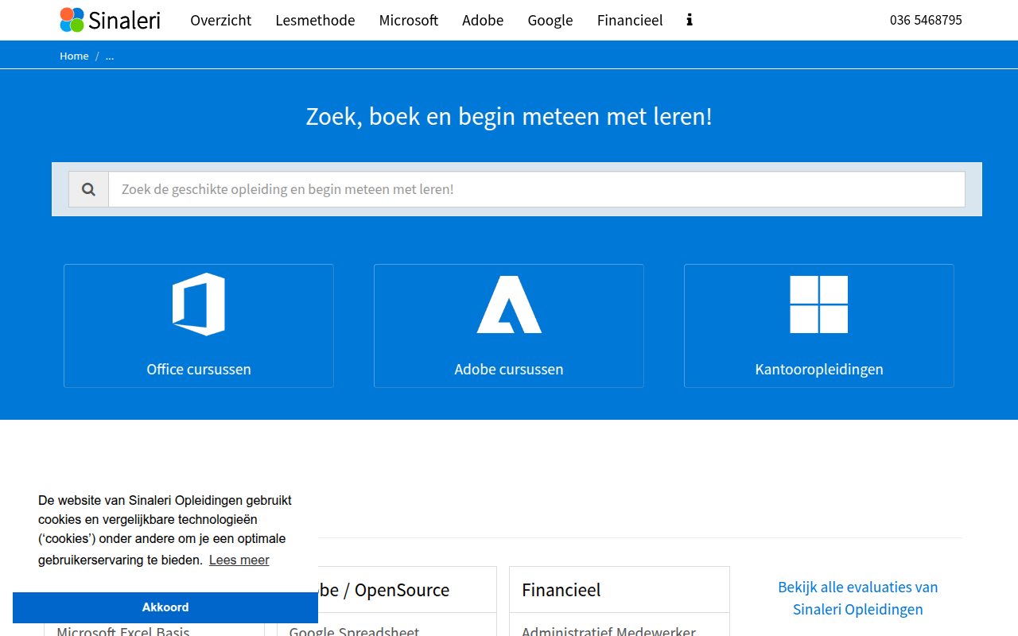Open the Microsoft menu item
1018x636 pixels.
pyautogui.click(x=409, y=20)
